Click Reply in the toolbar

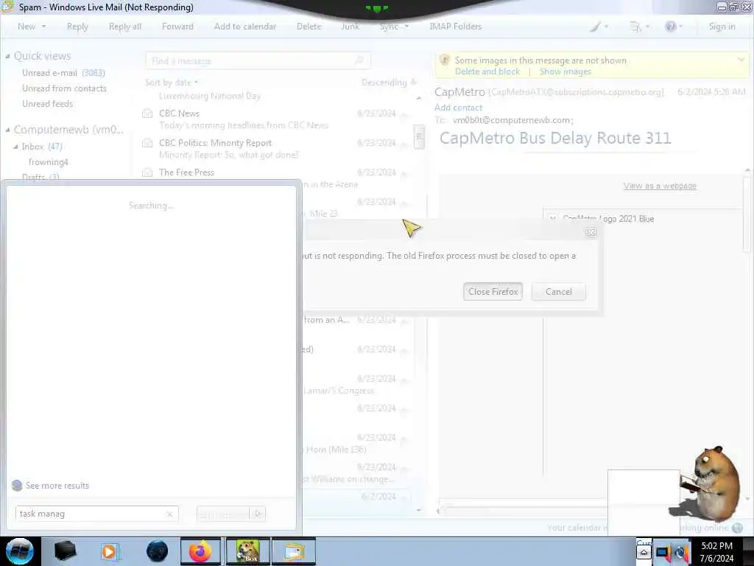point(77,27)
